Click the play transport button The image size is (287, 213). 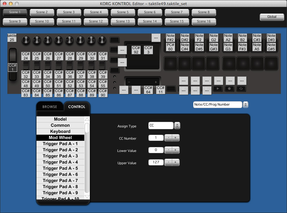[218, 89]
